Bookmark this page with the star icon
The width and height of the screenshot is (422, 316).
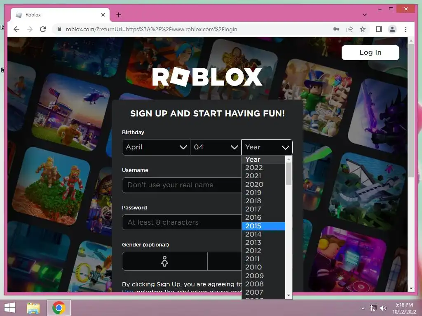(363, 29)
